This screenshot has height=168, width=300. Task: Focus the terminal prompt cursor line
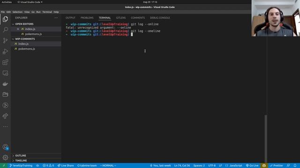[x=132, y=35]
